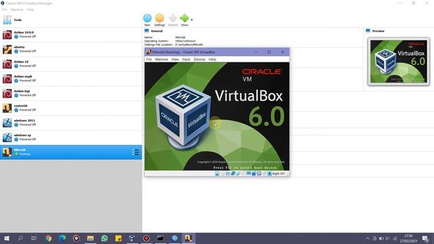Image resolution: width=434 pixels, height=244 pixels.
Task: Click the CPU features status icon
Action: point(259,174)
